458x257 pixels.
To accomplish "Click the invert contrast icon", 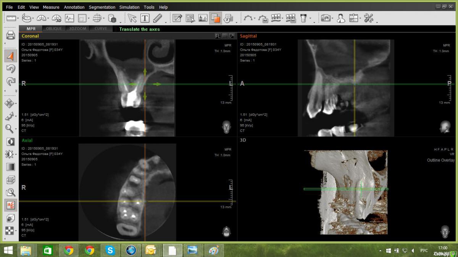I will 10,142.
